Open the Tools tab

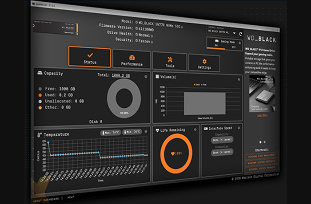(x=170, y=61)
